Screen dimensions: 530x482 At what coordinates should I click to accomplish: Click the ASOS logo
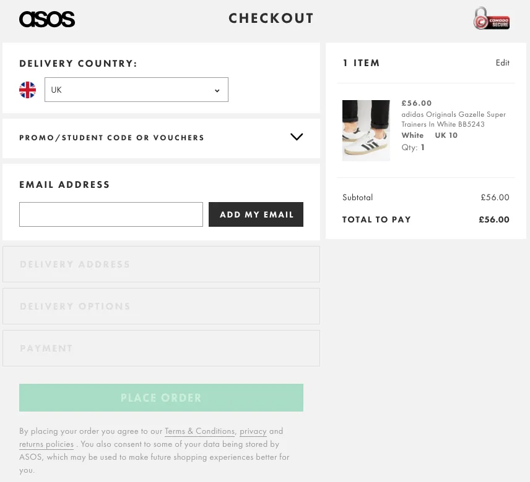coord(47,20)
